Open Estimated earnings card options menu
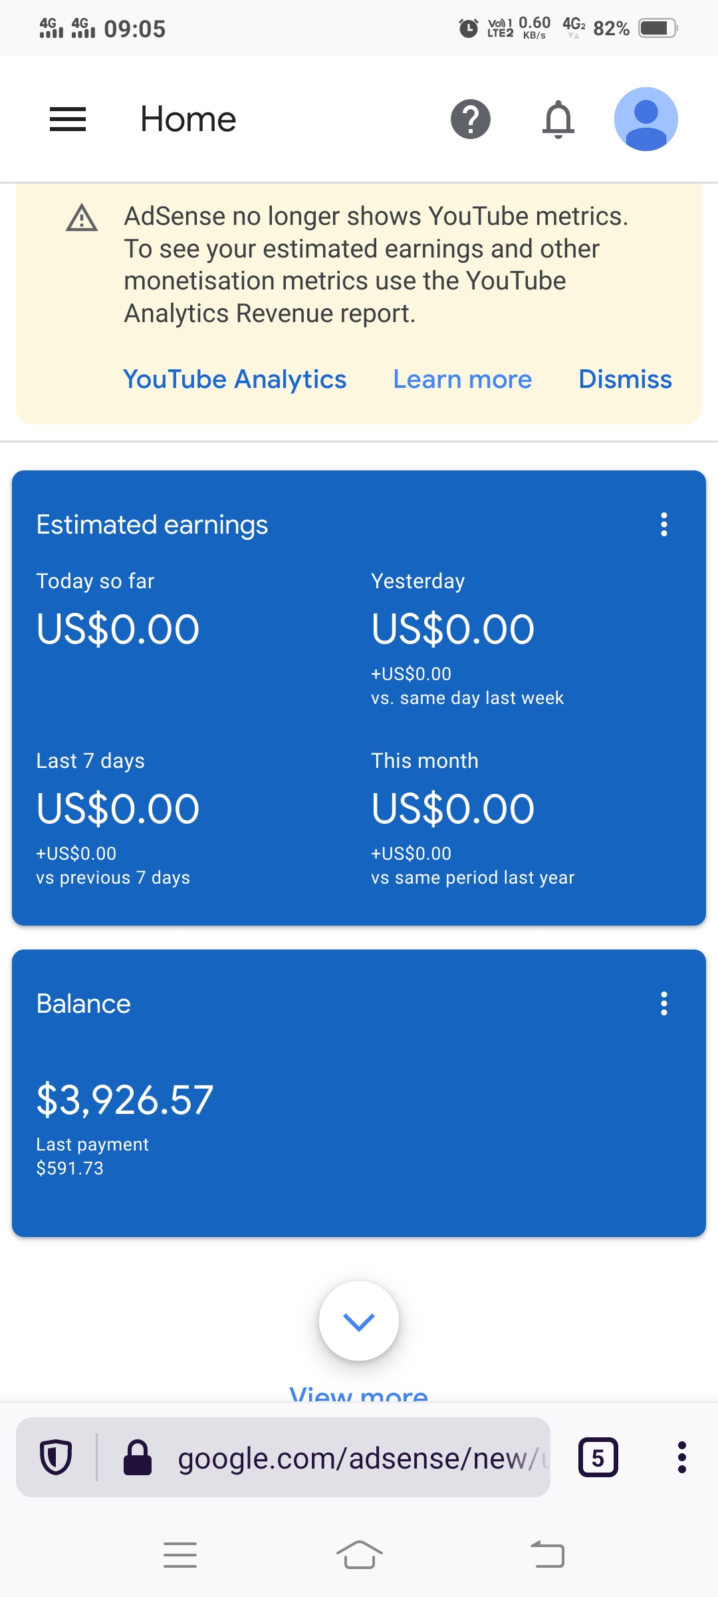The height and width of the screenshot is (1597, 718). click(663, 525)
